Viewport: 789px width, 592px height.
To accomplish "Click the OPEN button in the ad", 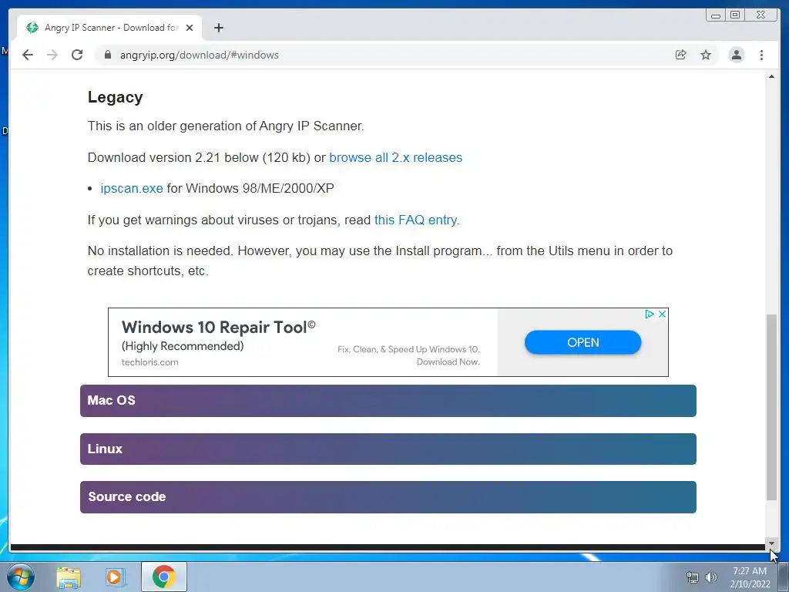I will (583, 342).
